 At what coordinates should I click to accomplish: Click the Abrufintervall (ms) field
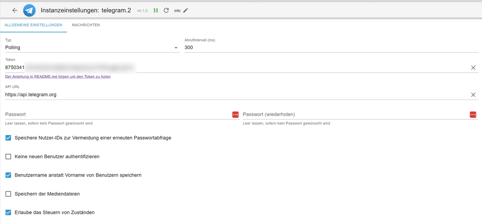click(331, 47)
